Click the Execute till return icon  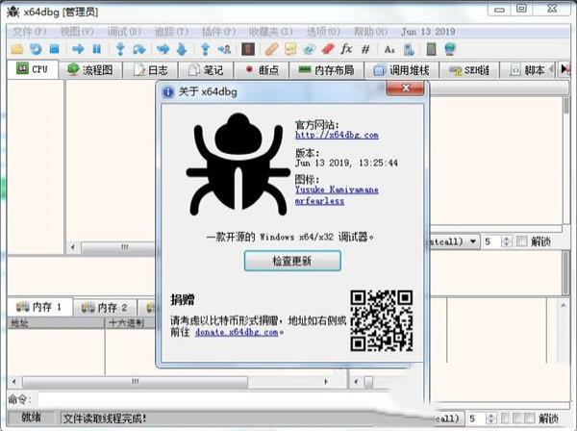(x=206, y=49)
